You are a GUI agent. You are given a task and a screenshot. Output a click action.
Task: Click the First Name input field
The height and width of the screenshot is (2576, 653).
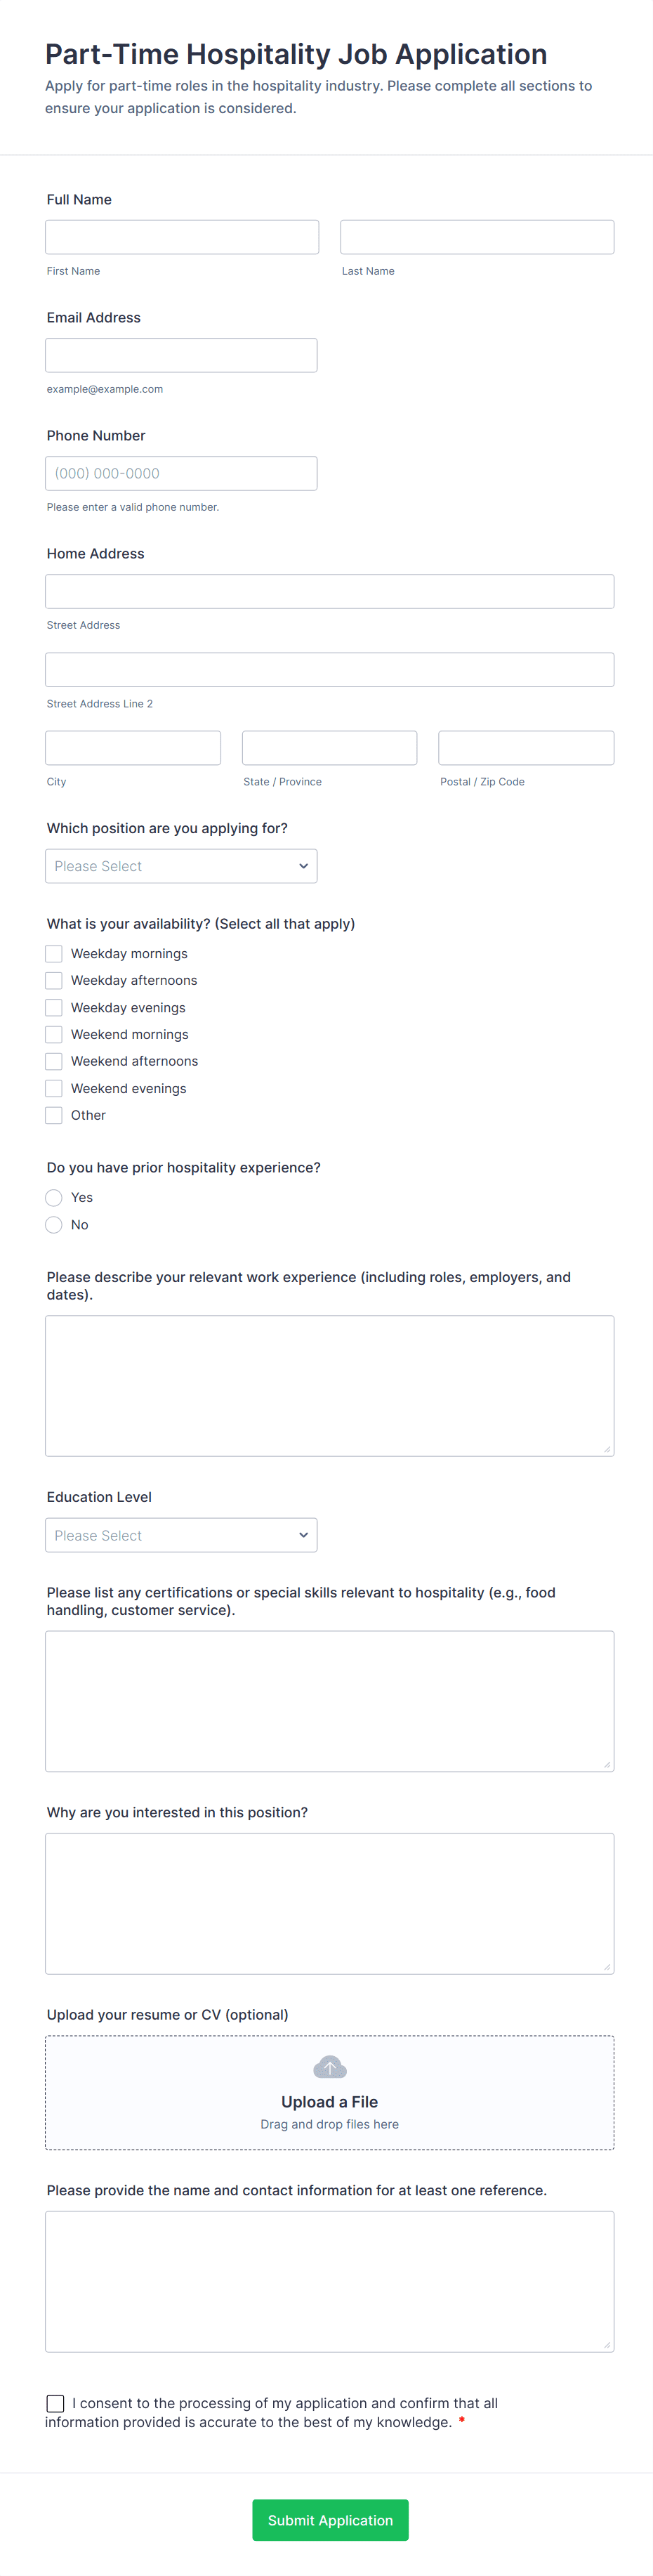[x=181, y=236]
